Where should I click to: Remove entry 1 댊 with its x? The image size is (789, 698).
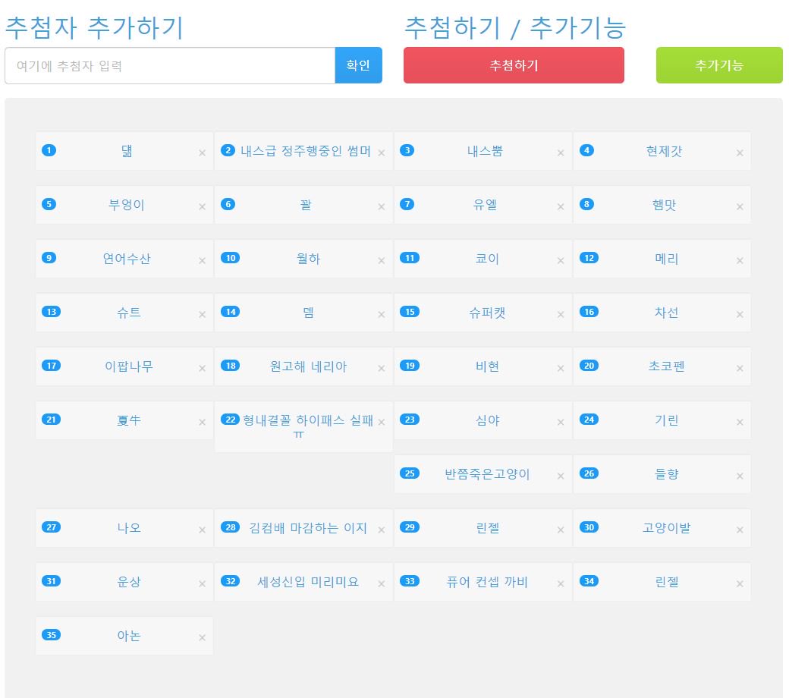[203, 153]
